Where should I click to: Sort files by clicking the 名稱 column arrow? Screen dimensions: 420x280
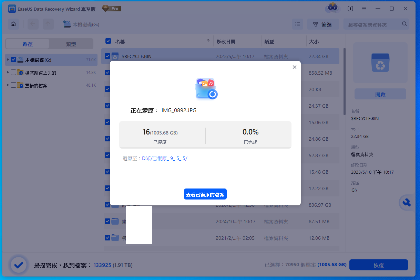[208, 41]
